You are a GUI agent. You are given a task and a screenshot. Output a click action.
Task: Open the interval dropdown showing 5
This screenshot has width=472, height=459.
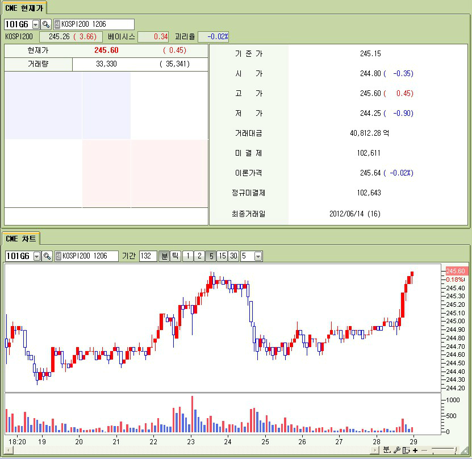click(x=258, y=256)
